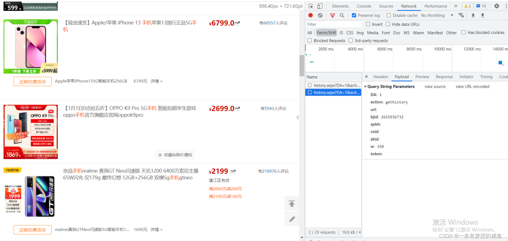This screenshot has width=508, height=241.
Task: Click price trend icon beside 2699.0
Action: pyautogui.click(x=238, y=108)
